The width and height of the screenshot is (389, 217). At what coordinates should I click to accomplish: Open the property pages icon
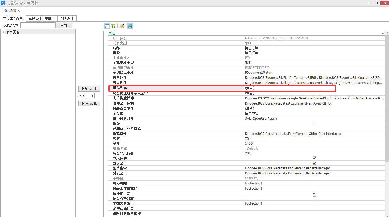[x=122, y=26]
